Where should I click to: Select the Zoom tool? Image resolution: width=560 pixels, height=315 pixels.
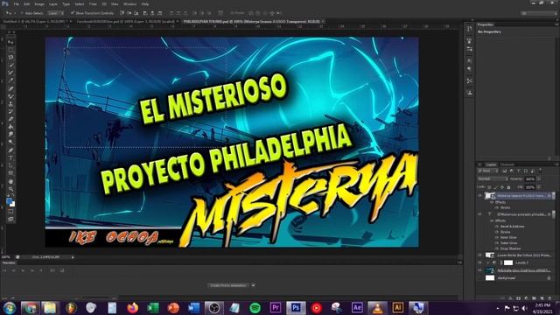pyautogui.click(x=10, y=189)
